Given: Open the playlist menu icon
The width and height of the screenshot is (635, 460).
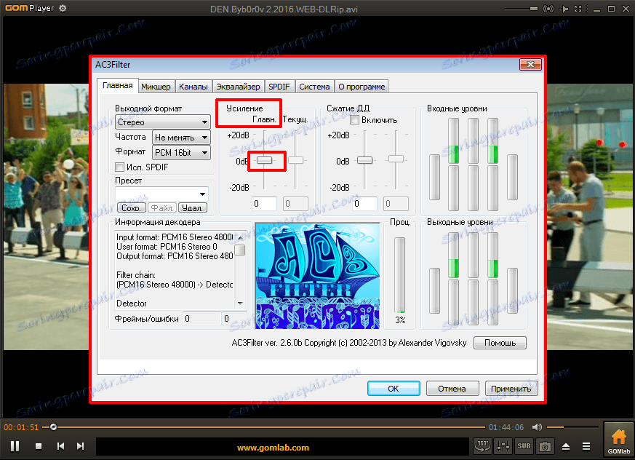Looking at the screenshot, I should (586, 446).
